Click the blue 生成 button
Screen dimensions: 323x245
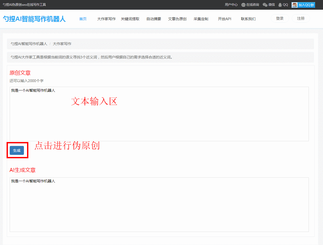[x=17, y=150]
